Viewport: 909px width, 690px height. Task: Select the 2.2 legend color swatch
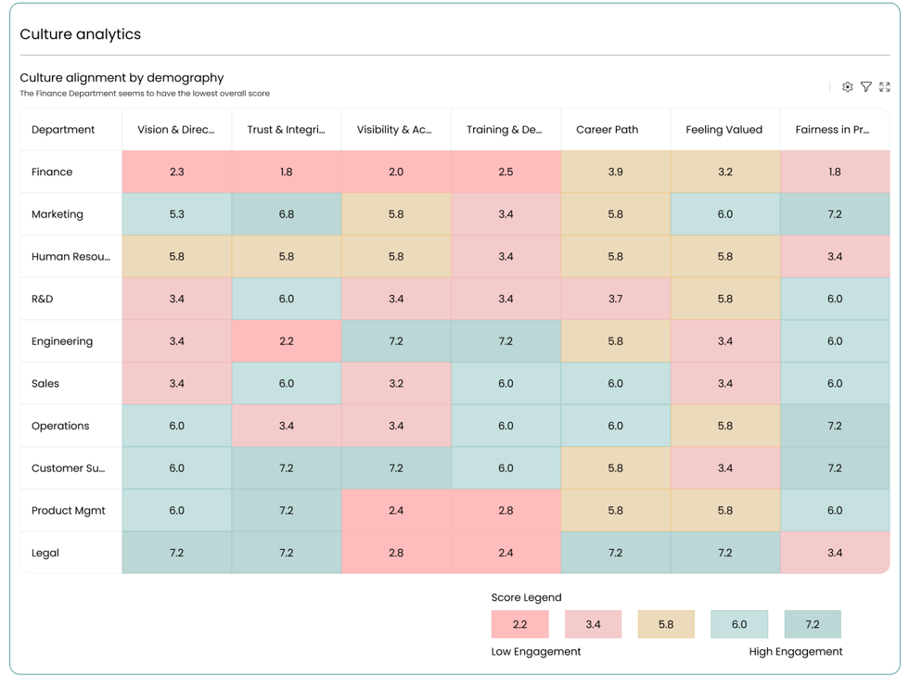[519, 624]
